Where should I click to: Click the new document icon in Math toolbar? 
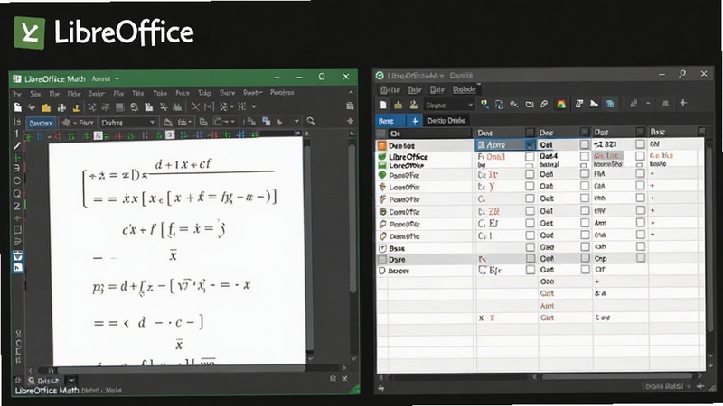(17, 107)
